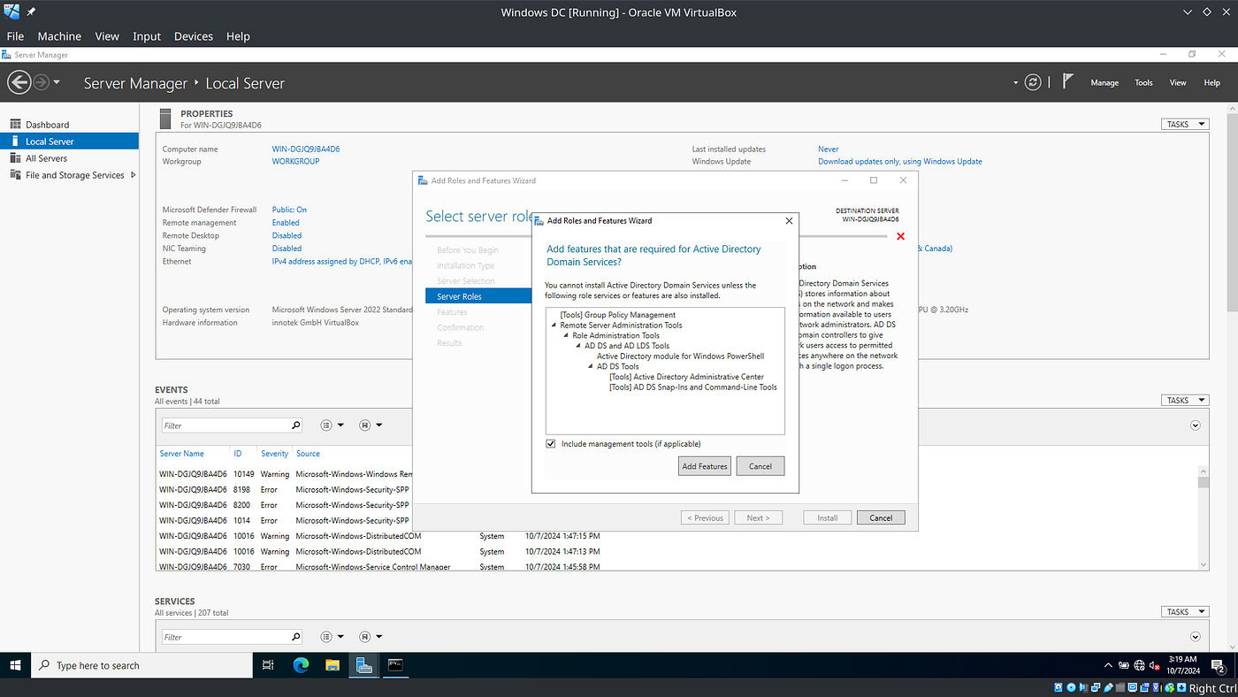The image size is (1238, 697).
Task: Click Download updates only Windows Update link
Action: 899,161
